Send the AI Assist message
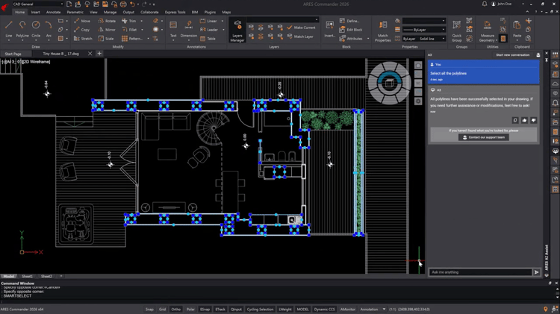This screenshot has width=560, height=314. point(536,272)
